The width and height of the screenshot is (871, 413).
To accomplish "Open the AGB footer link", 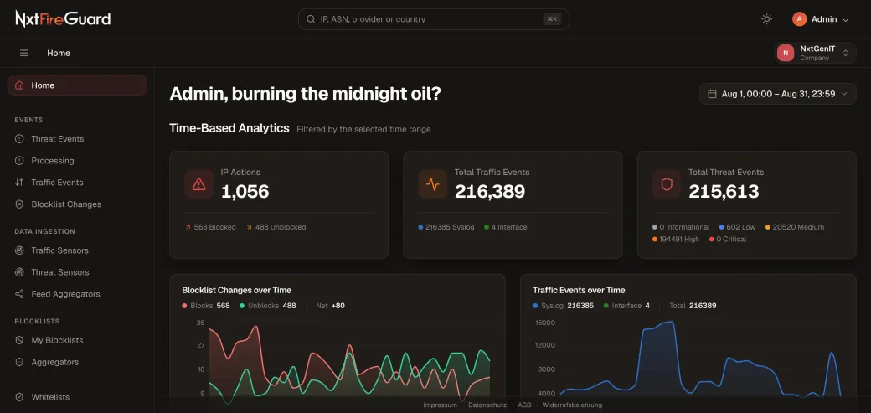I will click(x=524, y=405).
